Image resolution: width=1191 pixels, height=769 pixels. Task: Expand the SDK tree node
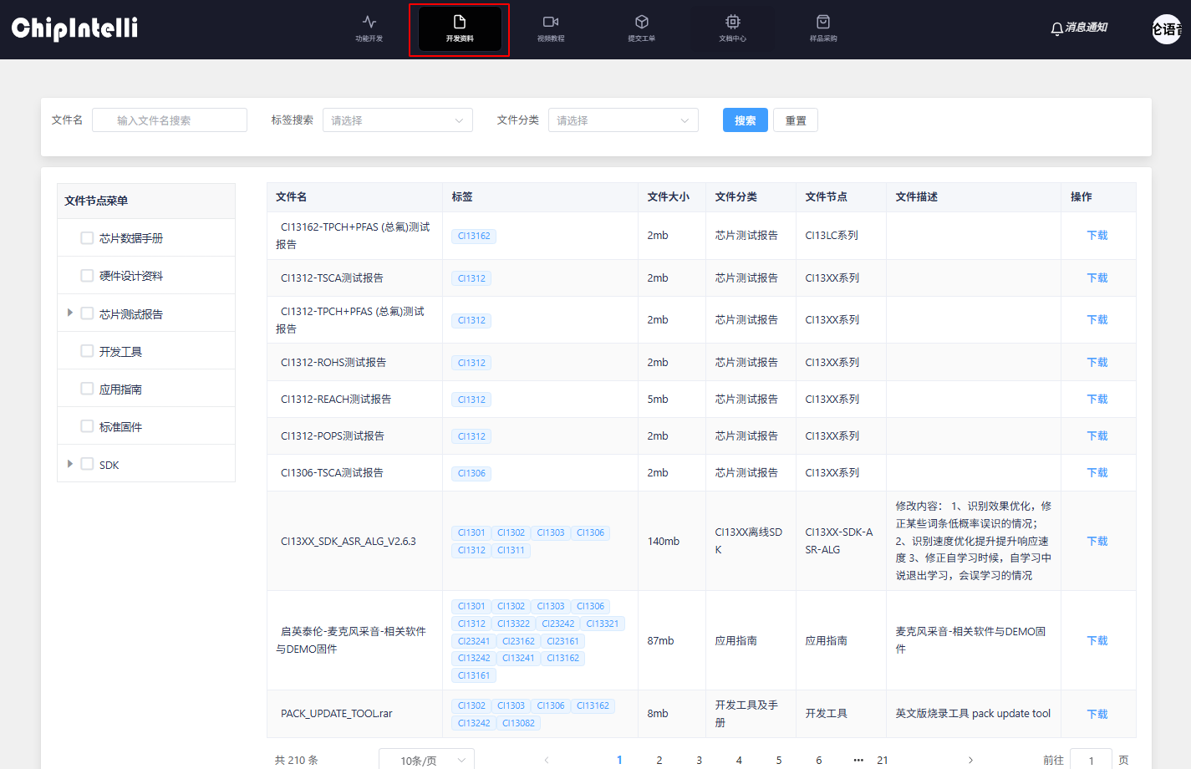click(70, 464)
